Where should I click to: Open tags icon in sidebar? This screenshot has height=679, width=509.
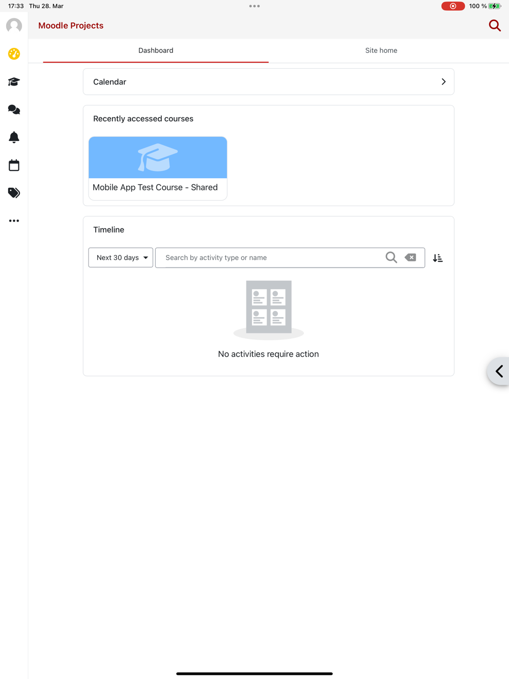pyautogui.click(x=14, y=192)
